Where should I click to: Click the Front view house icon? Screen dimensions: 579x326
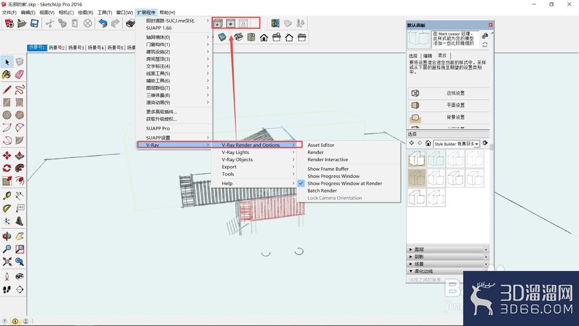click(x=263, y=37)
